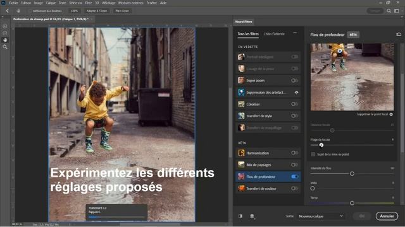405x227 pixels.
Task: Click the Plage de focale slider handle
Action: (x=321, y=145)
